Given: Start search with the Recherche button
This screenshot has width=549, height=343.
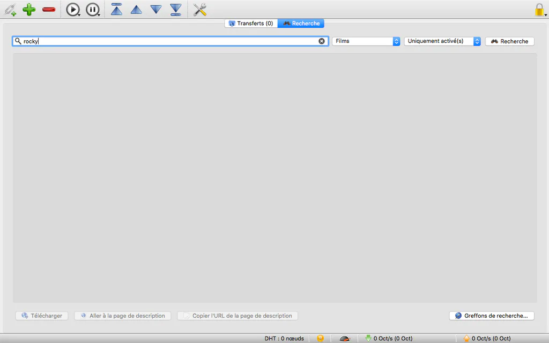Looking at the screenshot, I should 509,41.
